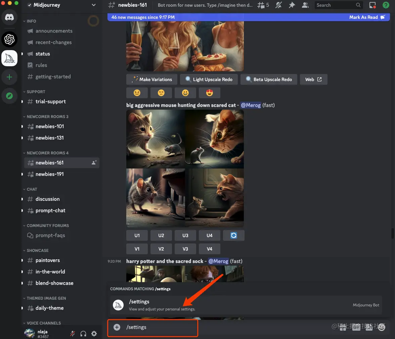Rate with the confounded face emoji
Image resolution: width=395 pixels, height=339 pixels.
[137, 93]
